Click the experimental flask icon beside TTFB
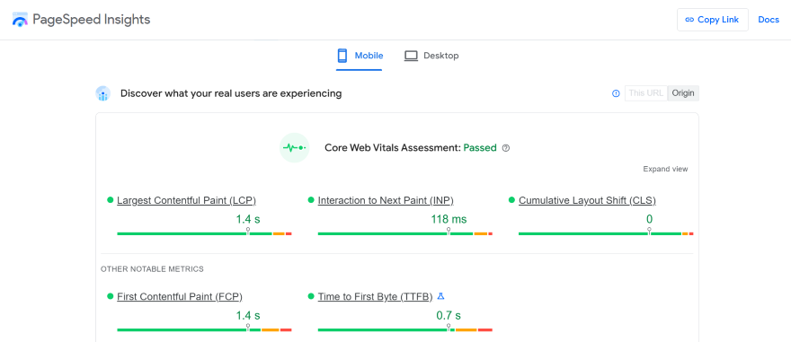 [x=440, y=296]
